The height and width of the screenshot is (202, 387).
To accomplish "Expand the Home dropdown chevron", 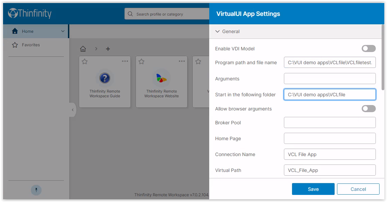I will click(63, 31).
